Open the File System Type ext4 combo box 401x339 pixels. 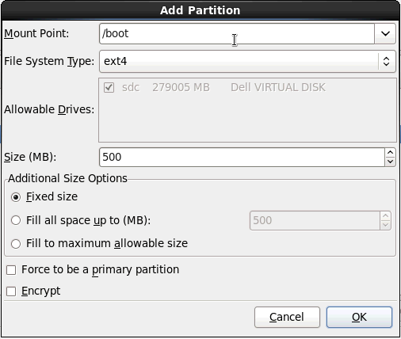point(247,61)
